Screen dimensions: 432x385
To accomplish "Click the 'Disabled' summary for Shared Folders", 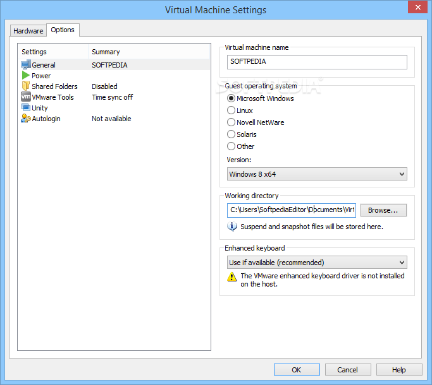I will (x=104, y=86).
